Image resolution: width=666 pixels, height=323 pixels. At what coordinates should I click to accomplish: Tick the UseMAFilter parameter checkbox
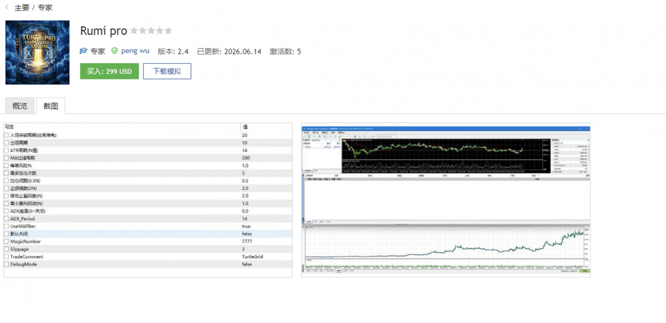[x=7, y=226]
